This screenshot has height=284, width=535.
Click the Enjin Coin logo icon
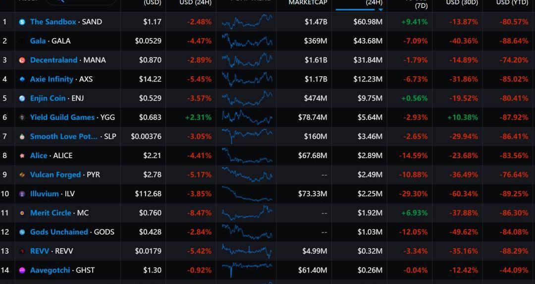[22, 99]
